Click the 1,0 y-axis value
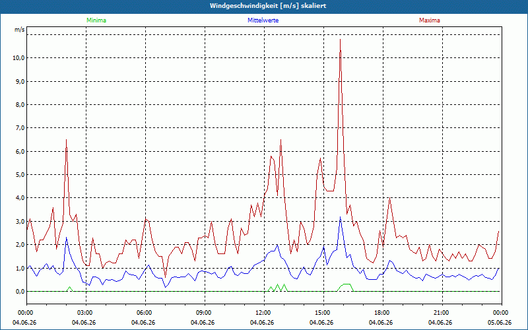Viewport: 528px width, 330px height. [x=20, y=269]
